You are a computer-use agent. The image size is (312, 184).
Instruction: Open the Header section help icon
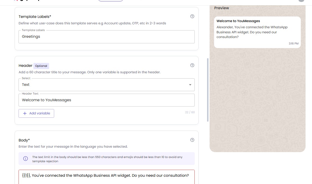(x=192, y=65)
